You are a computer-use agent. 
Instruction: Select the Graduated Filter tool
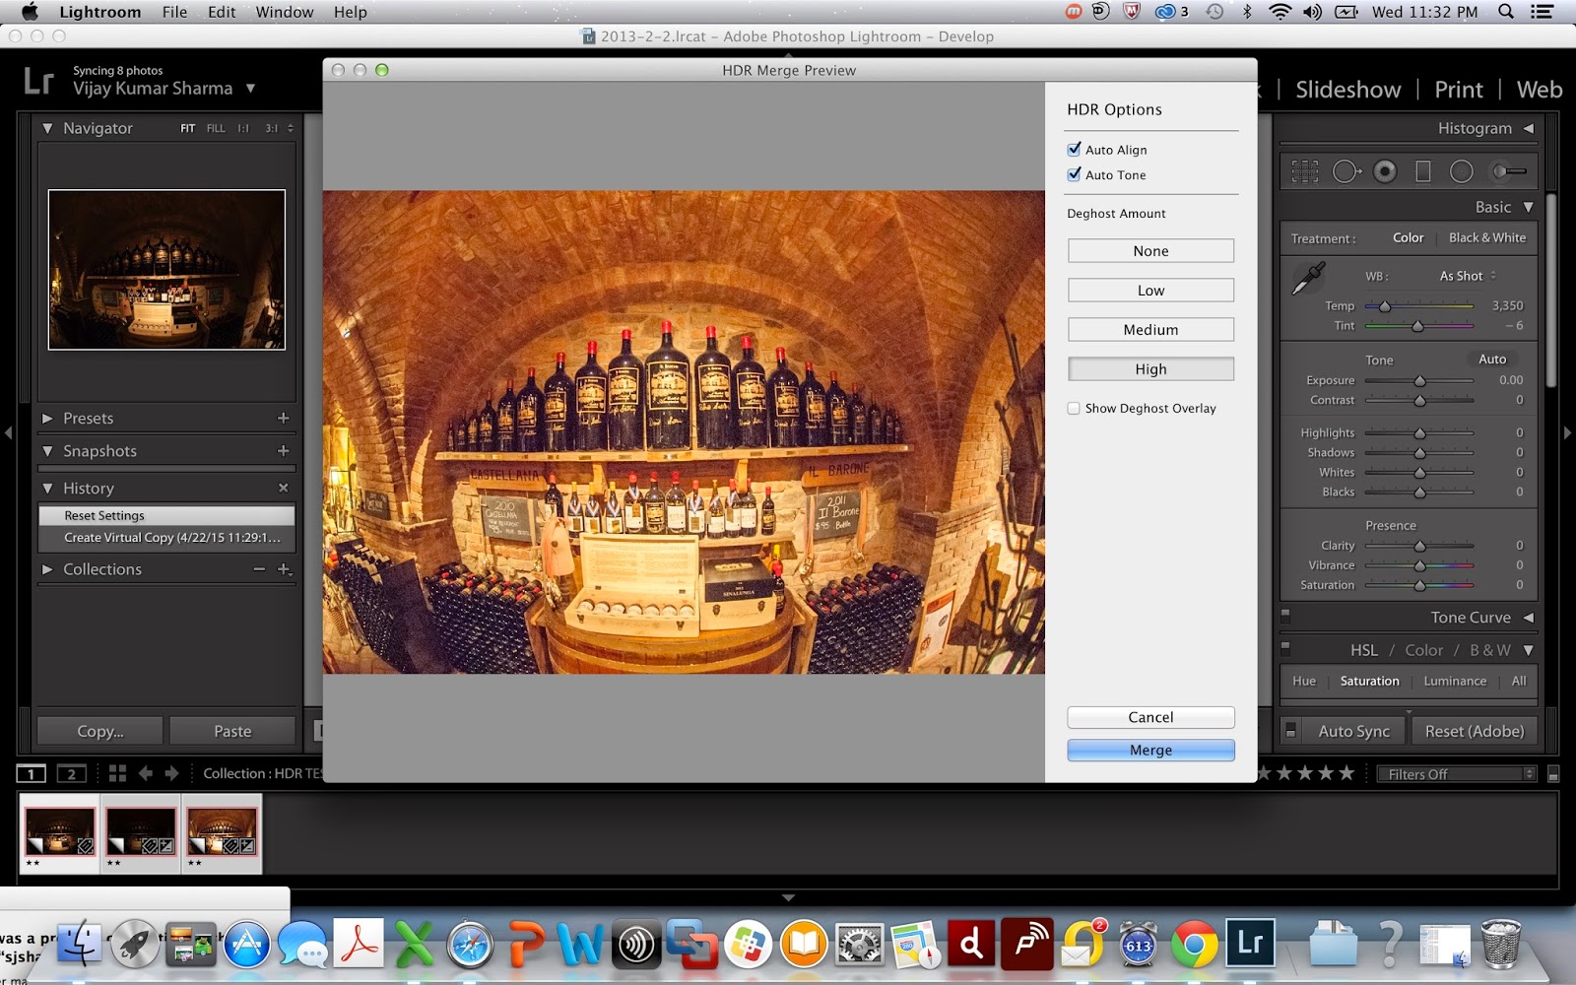point(1423,171)
